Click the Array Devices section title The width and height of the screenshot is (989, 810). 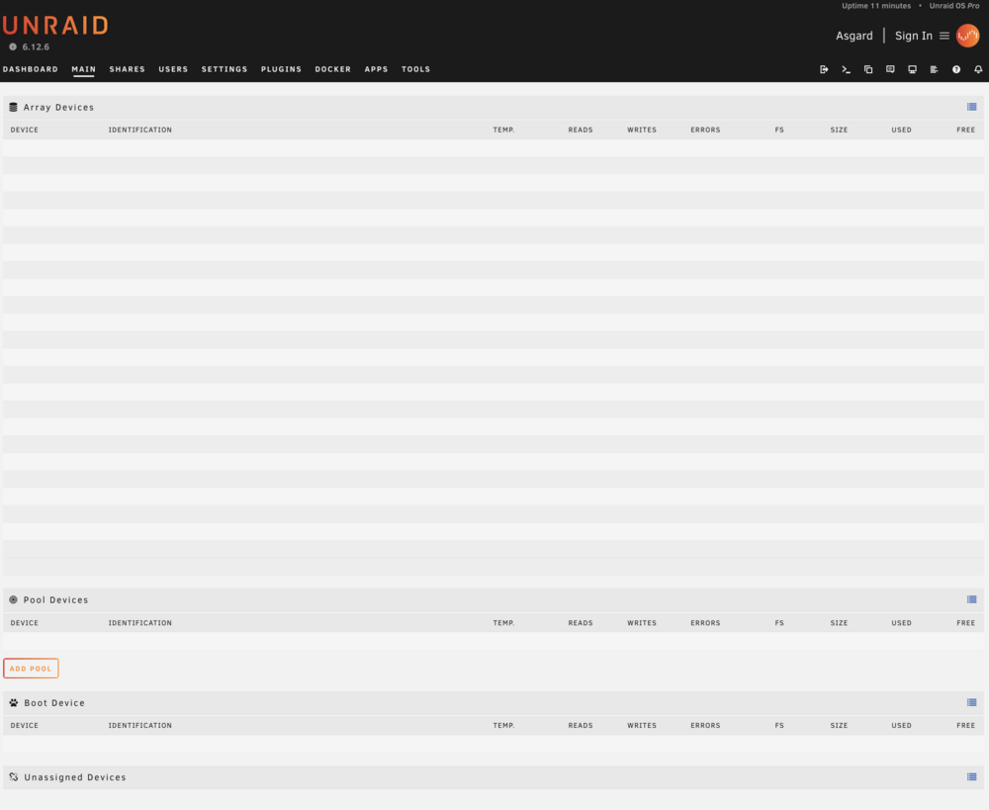[x=58, y=107]
